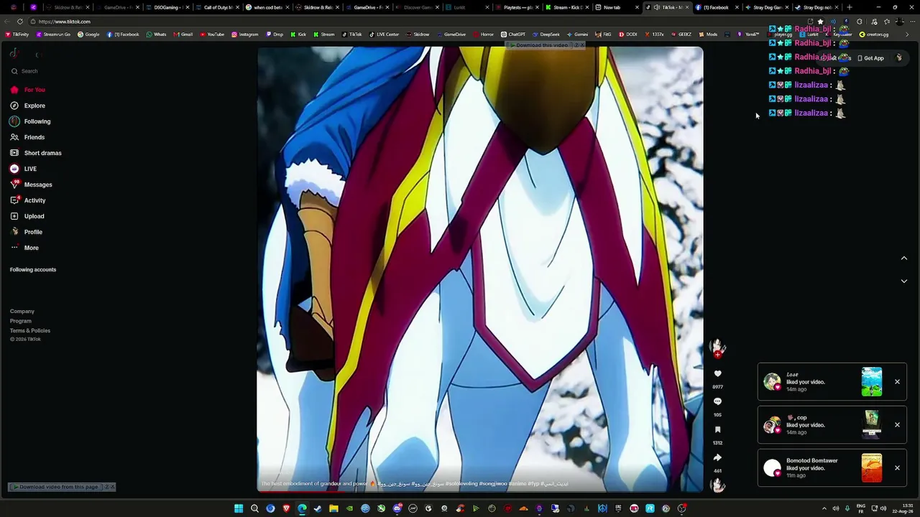This screenshot has width=920, height=517.
Task: Bookmark the video to favorites
Action: pos(717,429)
